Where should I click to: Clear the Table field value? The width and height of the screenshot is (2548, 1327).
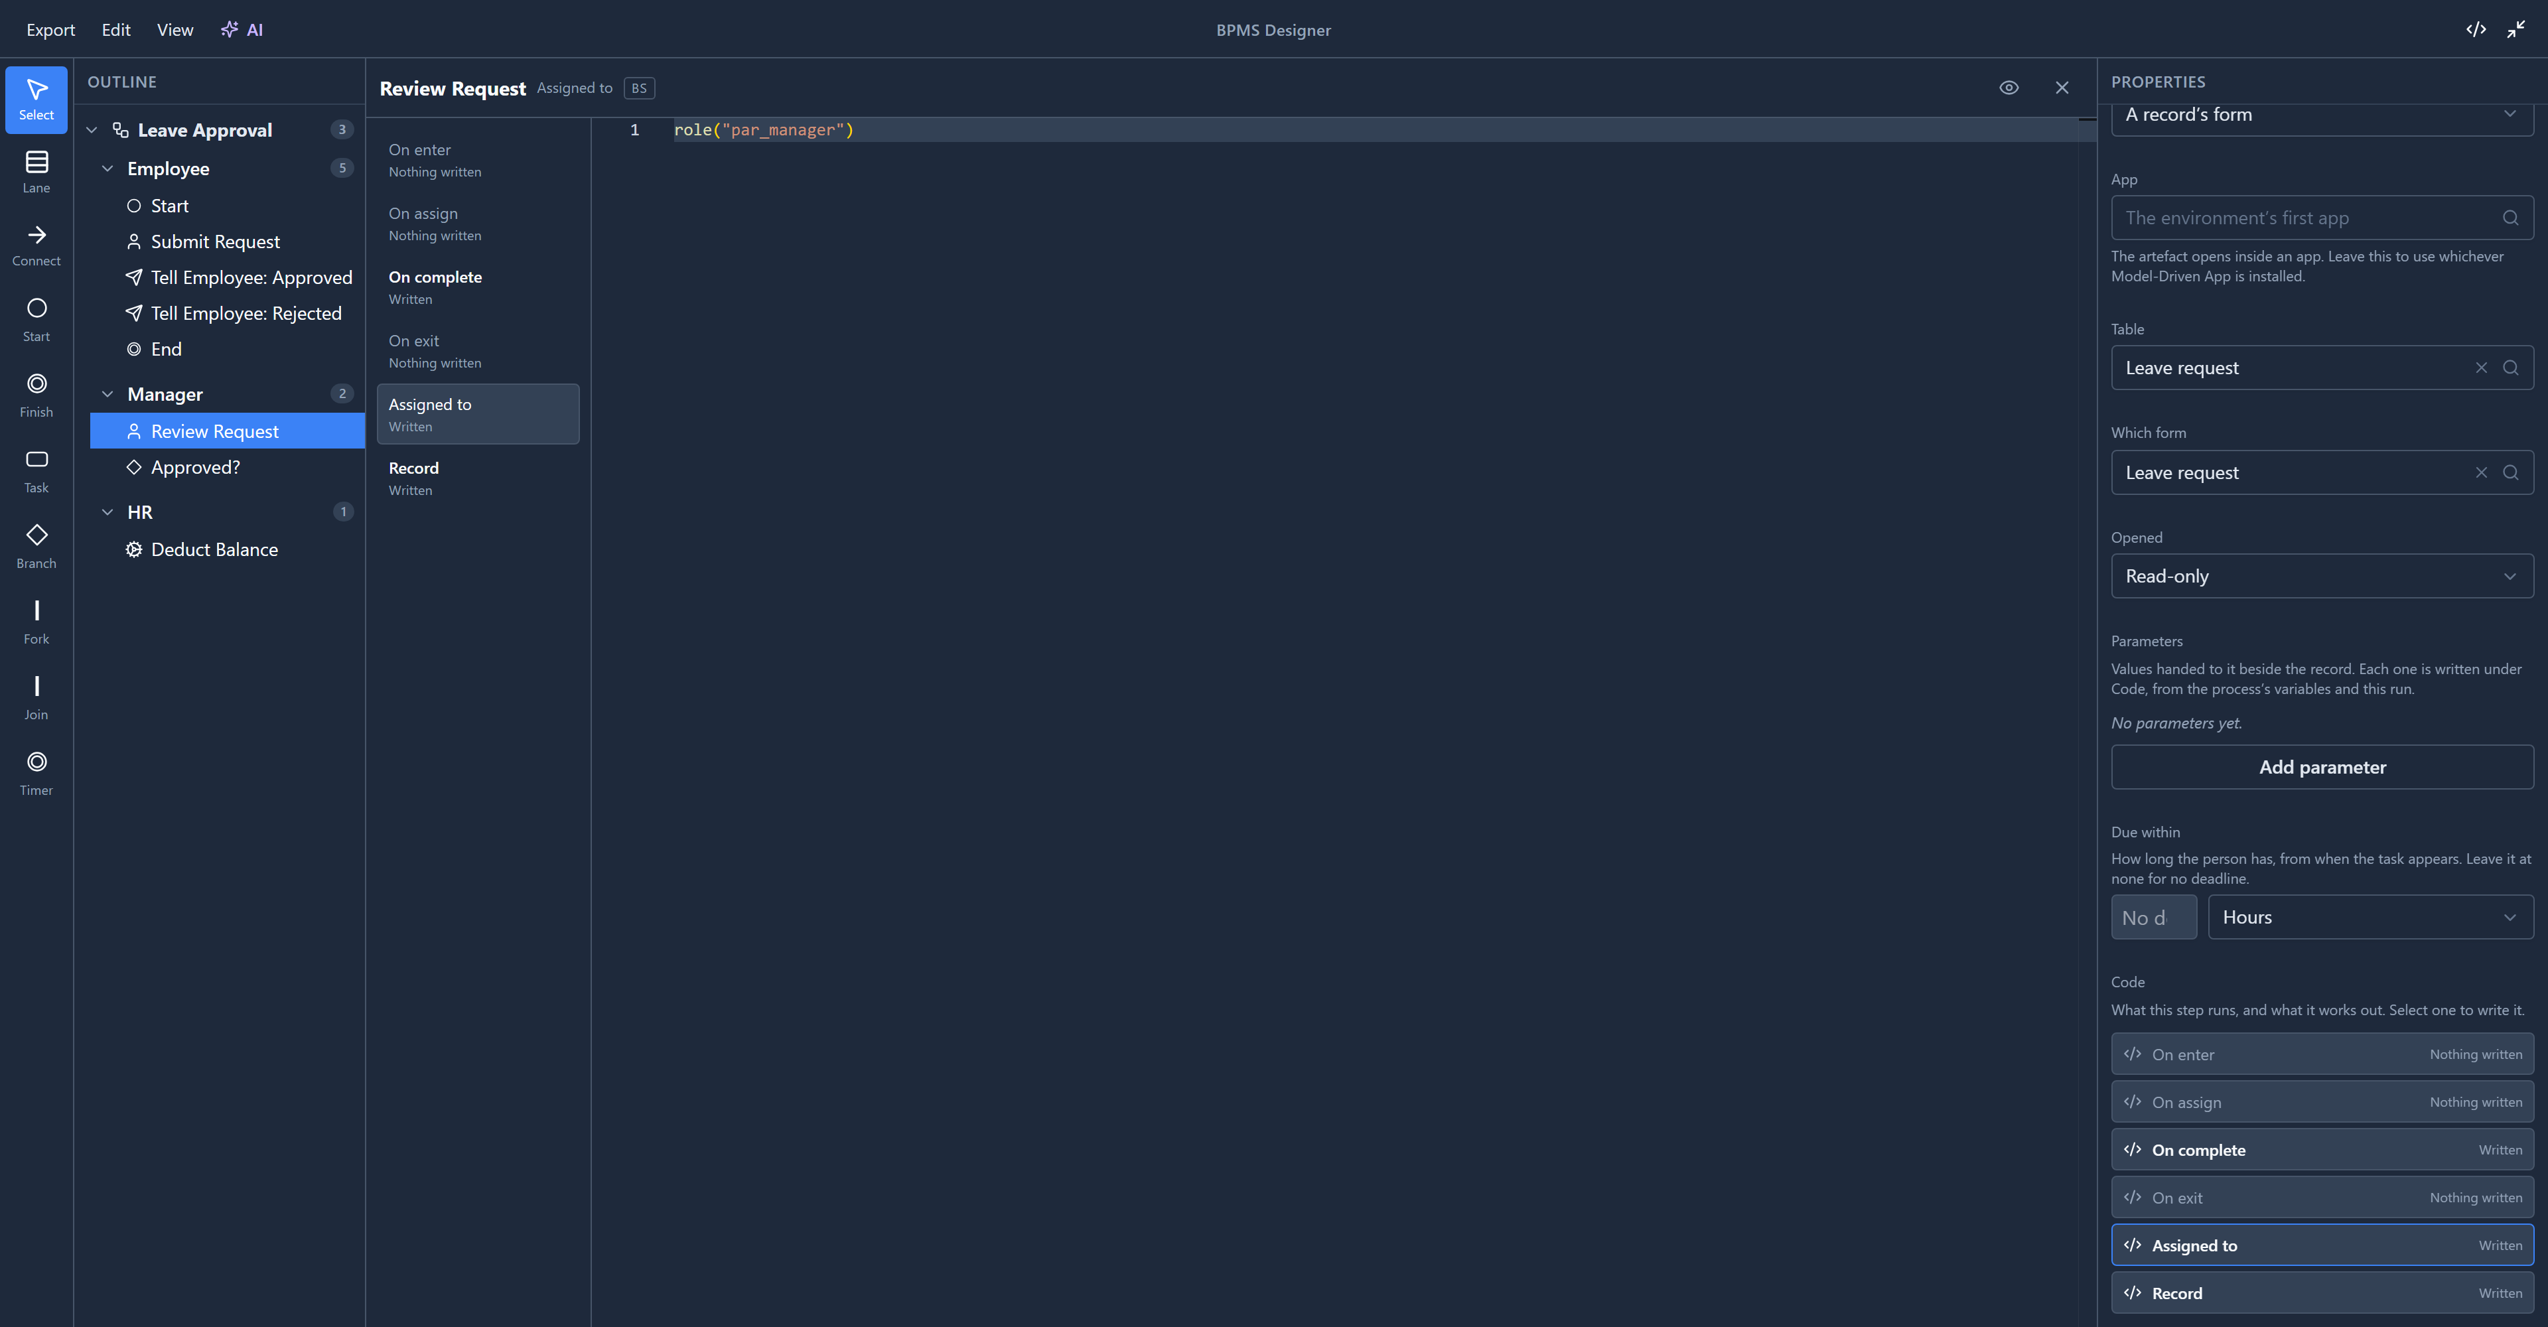pos(2481,368)
